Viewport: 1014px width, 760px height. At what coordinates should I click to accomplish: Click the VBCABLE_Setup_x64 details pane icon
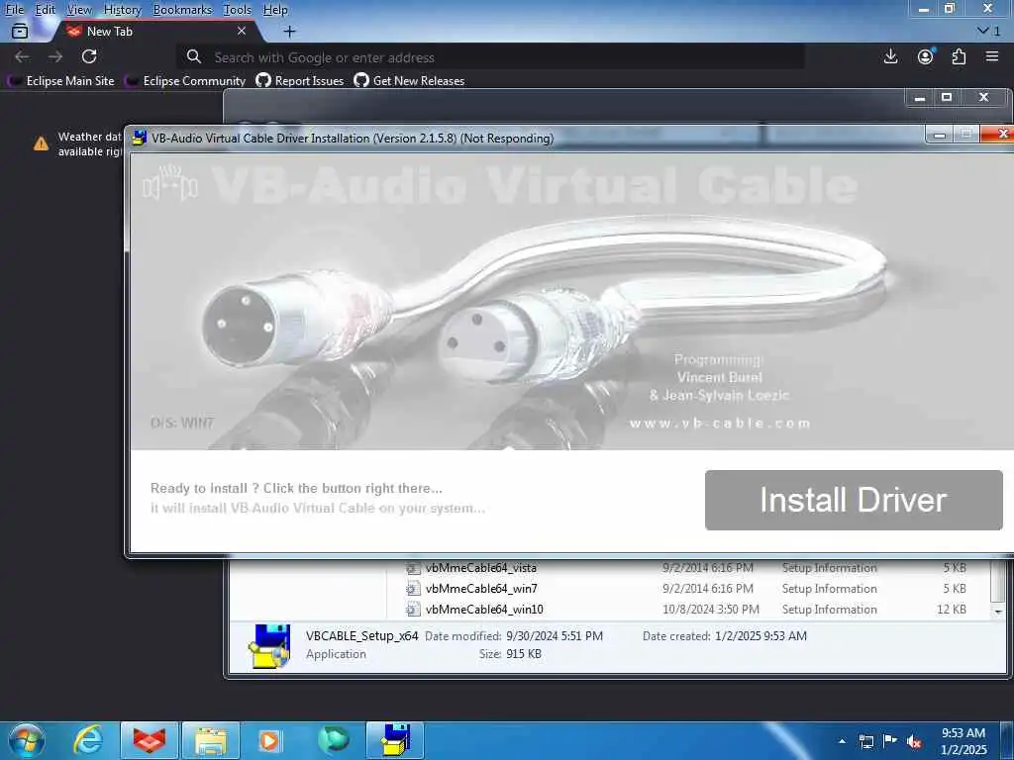tap(269, 645)
